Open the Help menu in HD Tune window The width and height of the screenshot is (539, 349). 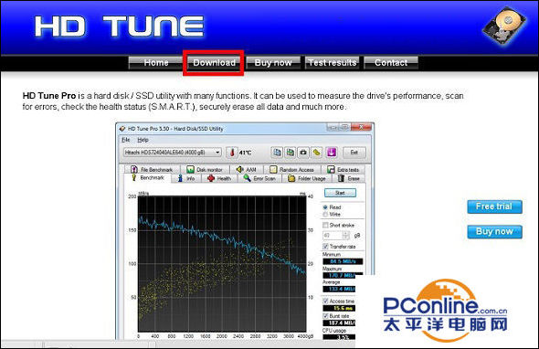(143, 140)
